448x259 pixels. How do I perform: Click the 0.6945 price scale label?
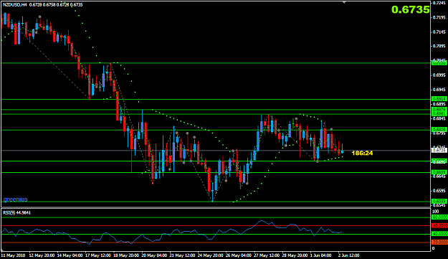click(439, 90)
